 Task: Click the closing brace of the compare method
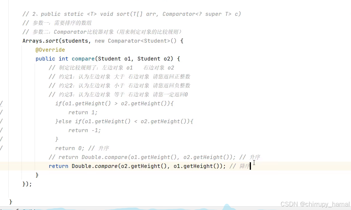pos(37,175)
